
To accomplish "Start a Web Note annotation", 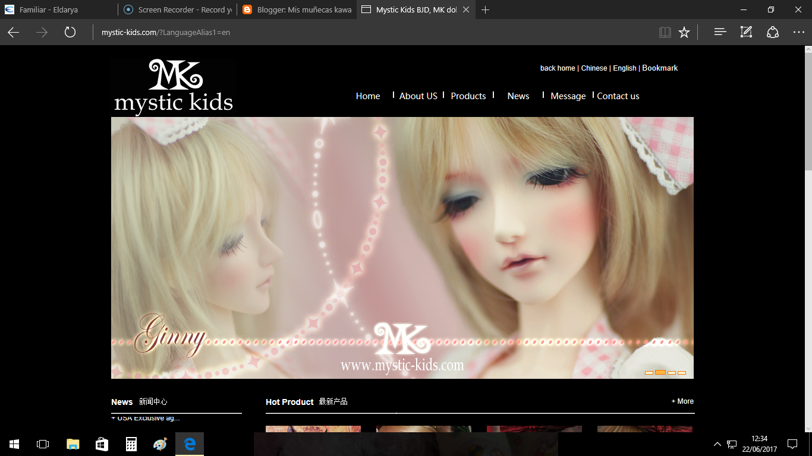I will pyautogui.click(x=745, y=32).
